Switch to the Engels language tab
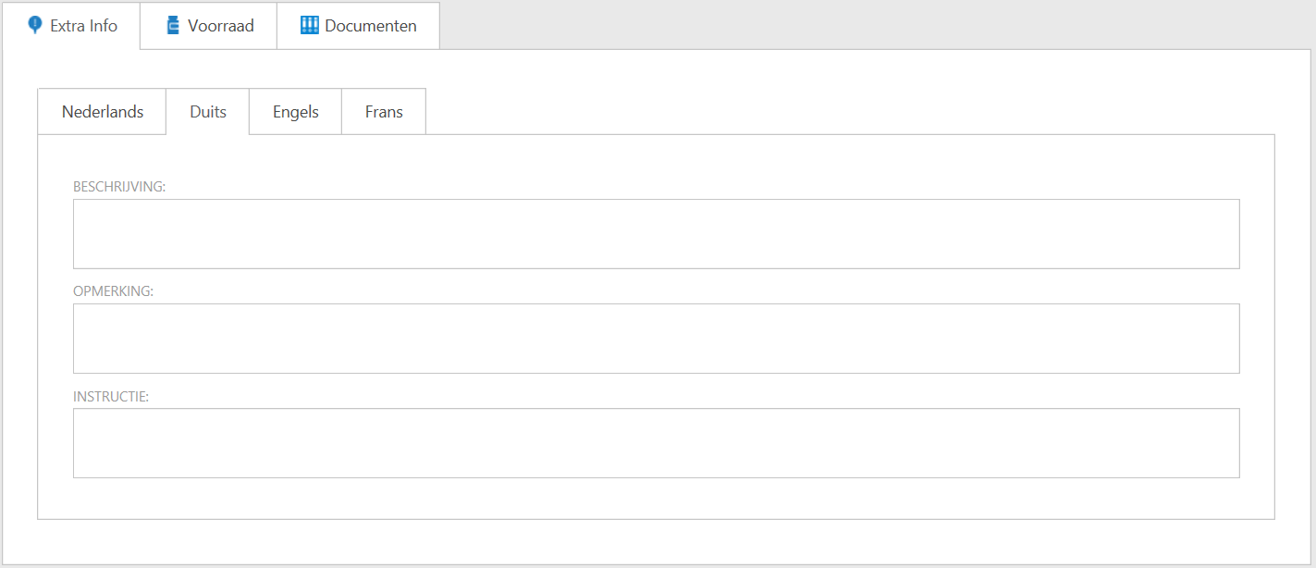 click(x=296, y=112)
